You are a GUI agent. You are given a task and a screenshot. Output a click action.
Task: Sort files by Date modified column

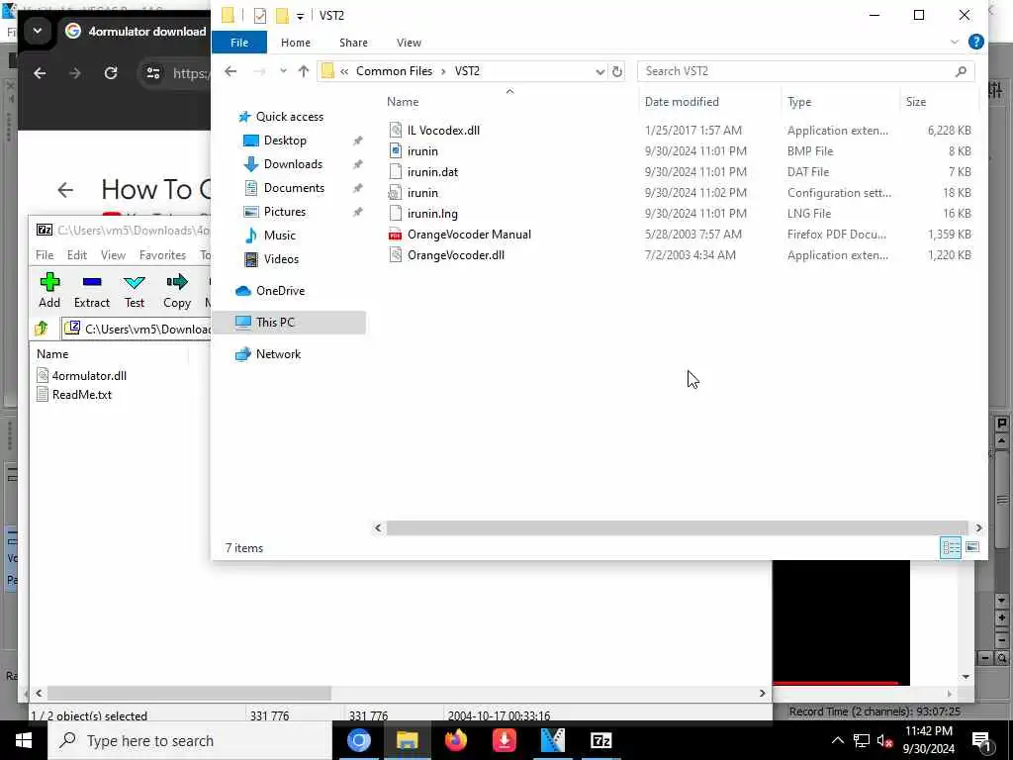(x=682, y=102)
